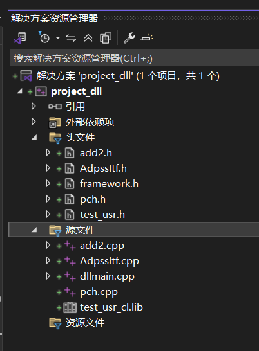
Task: Click the test_usr_cl.lib library icon
Action: click(x=70, y=307)
